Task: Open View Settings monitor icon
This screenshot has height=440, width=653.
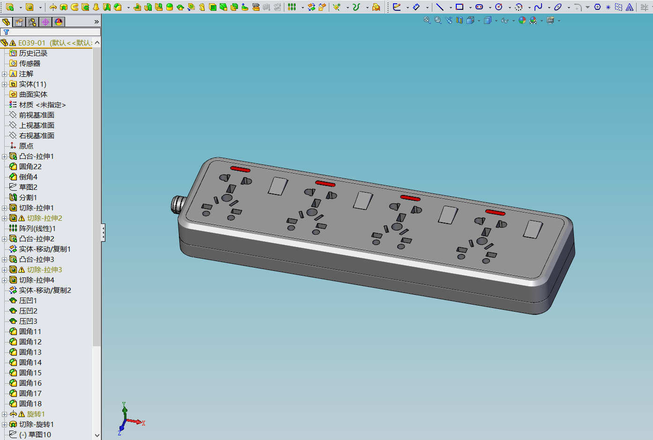Action: pyautogui.click(x=550, y=20)
